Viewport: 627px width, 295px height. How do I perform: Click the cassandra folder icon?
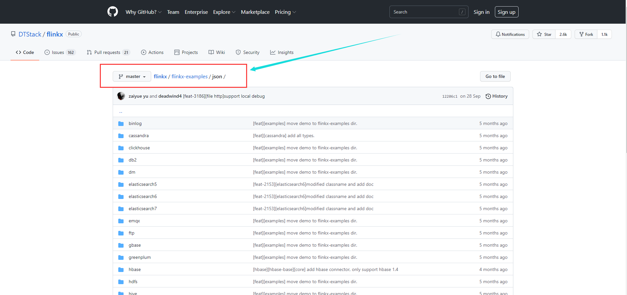click(121, 136)
